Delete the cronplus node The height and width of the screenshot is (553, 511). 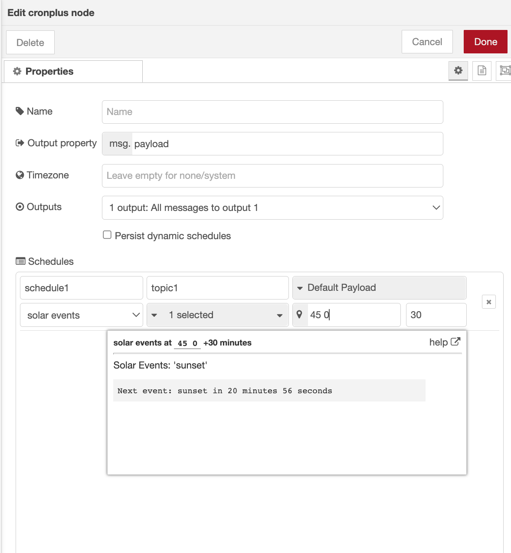tap(30, 43)
